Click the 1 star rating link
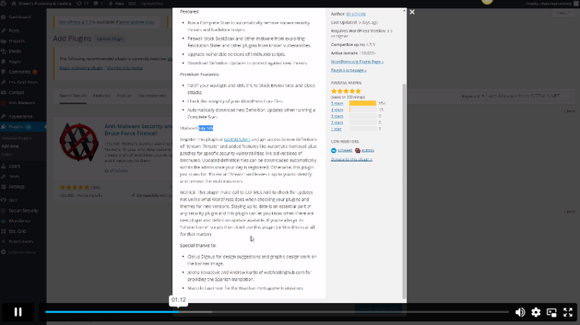This screenshot has width=580, height=325. [336, 129]
